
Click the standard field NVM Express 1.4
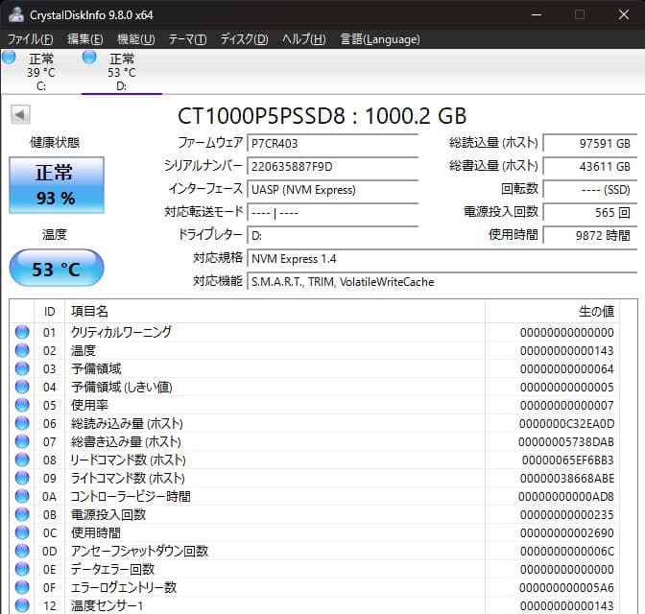(442, 259)
